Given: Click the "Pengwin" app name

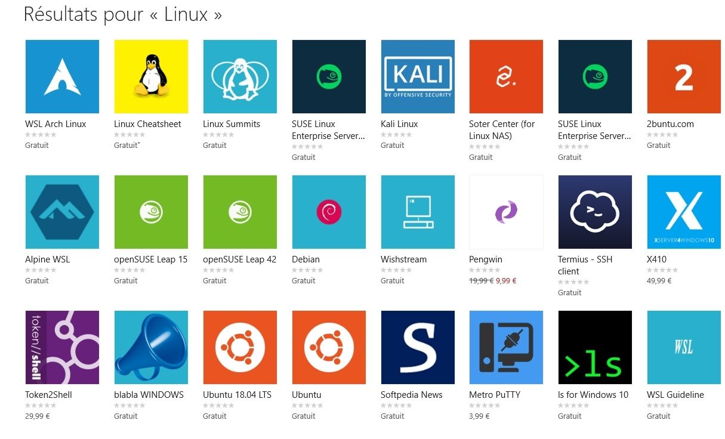Looking at the screenshot, I should (486, 259).
